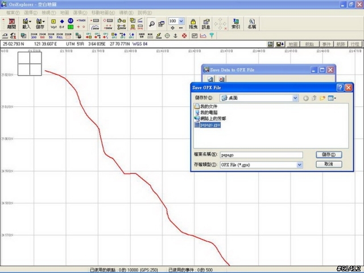The height and width of the screenshot is (273, 364).
Task: Select 我的文件 folder in file list
Action: click(206, 106)
